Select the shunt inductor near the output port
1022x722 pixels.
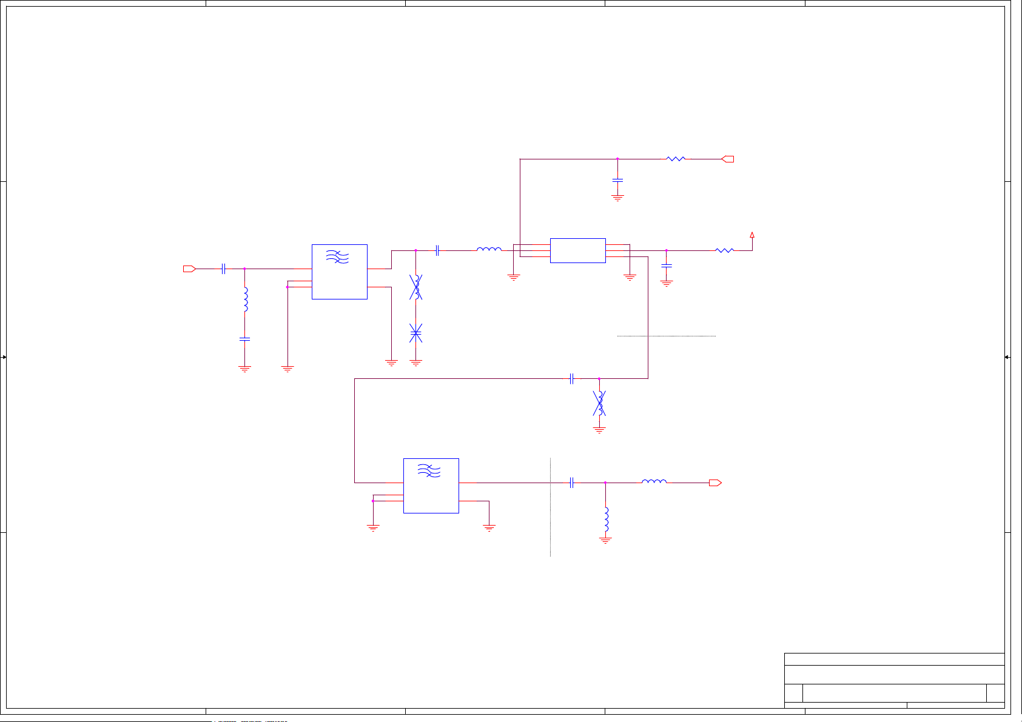[606, 520]
